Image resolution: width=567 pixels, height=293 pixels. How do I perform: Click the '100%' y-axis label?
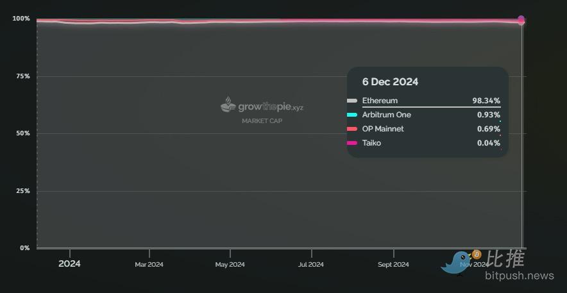pos(21,19)
